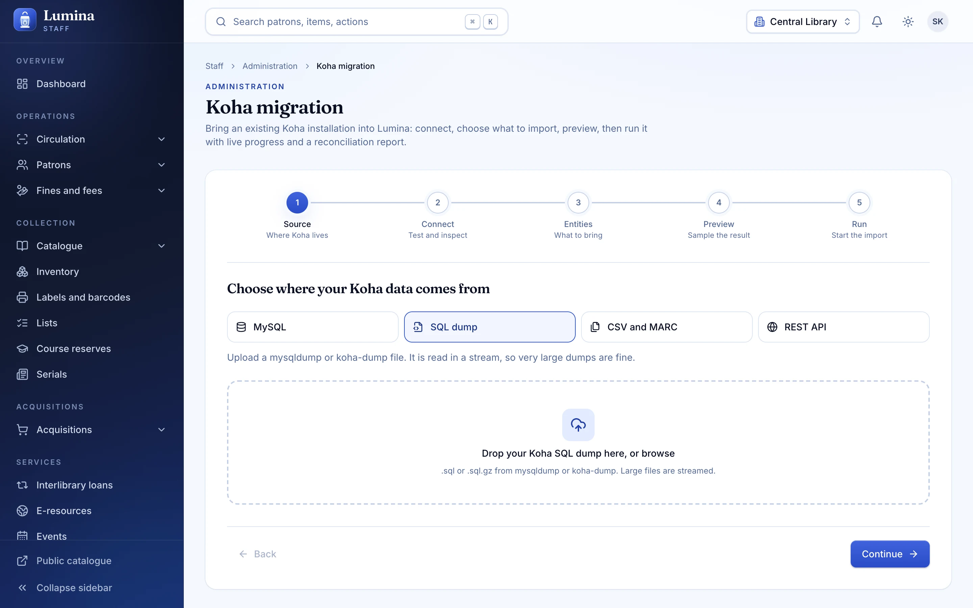The width and height of the screenshot is (973, 608).
Task: Click the Collapse sidebar double chevron icon
Action: pos(22,588)
